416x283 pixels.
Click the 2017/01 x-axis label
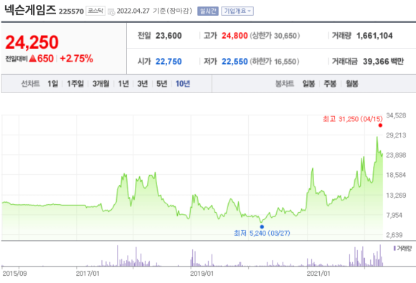coord(88,273)
